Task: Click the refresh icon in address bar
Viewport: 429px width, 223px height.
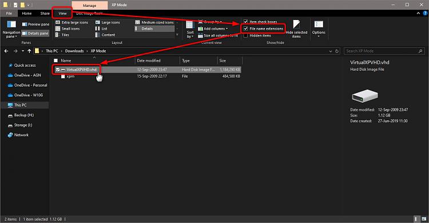Action: 337,51
